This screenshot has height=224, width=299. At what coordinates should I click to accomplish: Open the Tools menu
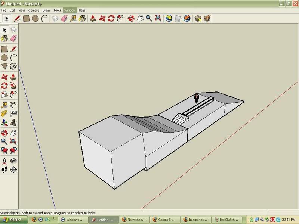click(57, 10)
